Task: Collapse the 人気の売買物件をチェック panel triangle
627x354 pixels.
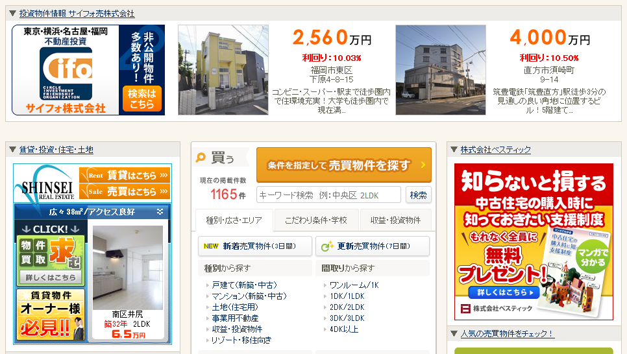Action: [x=454, y=334]
